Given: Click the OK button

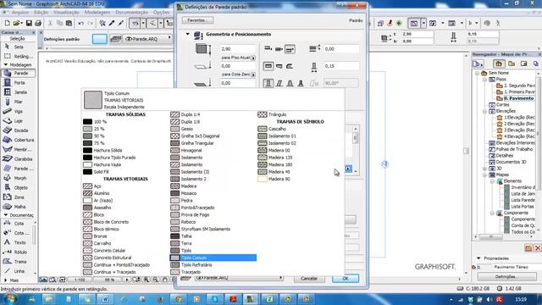Looking at the screenshot, I should click(346, 279).
